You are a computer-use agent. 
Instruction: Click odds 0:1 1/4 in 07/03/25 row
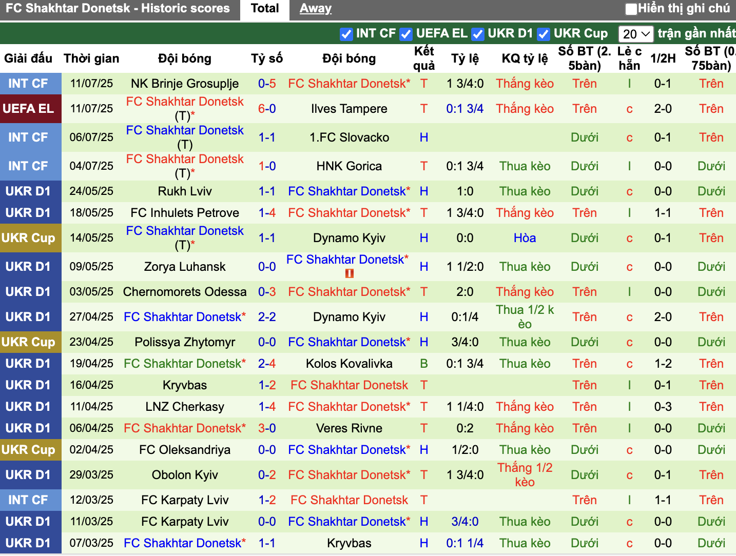pos(465,543)
